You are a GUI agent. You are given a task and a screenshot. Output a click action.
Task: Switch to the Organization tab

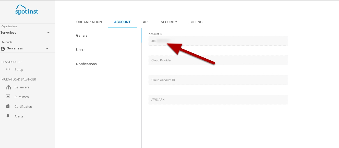click(x=89, y=22)
